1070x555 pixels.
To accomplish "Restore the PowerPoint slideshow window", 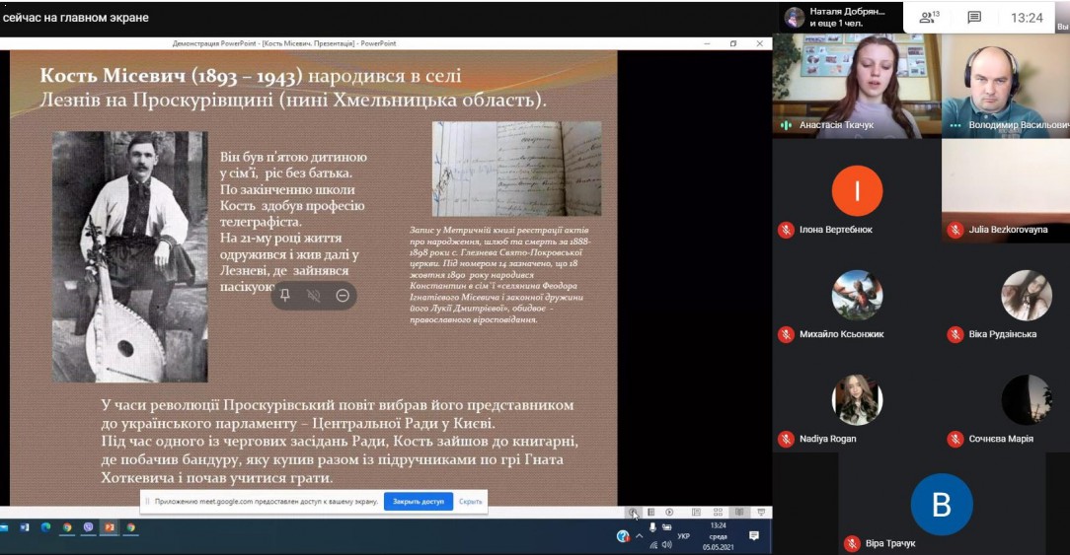I will (x=733, y=43).
